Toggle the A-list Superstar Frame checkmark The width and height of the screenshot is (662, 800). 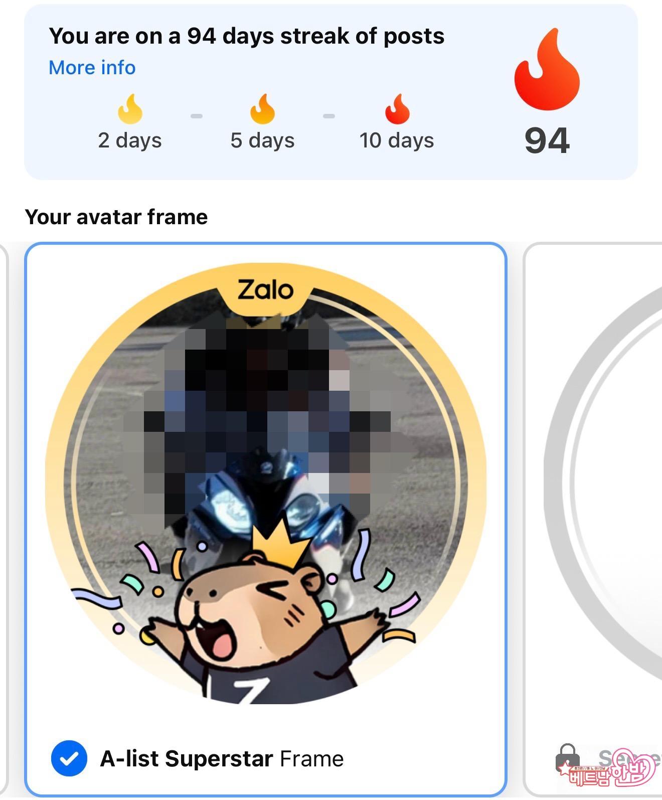pos(69,758)
